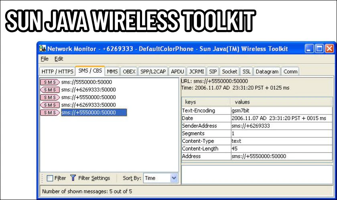Screen dimensions: 337x200
Task: Click the keys column header
Action: click(206, 102)
